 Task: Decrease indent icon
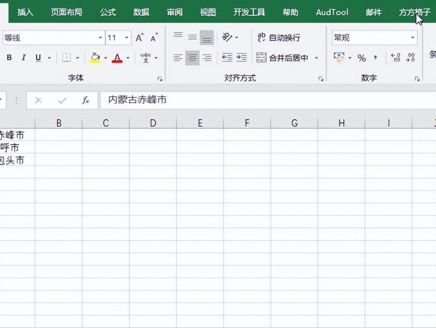[227, 58]
